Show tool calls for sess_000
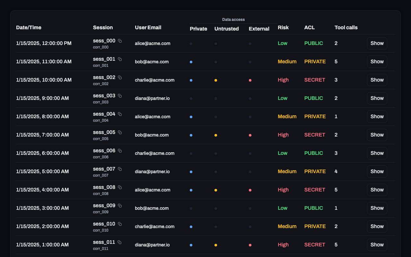 tap(377, 43)
